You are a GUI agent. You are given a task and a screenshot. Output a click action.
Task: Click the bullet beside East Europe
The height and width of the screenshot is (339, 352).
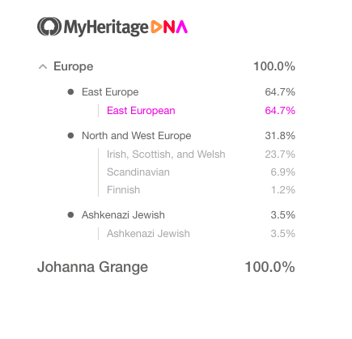click(70, 92)
